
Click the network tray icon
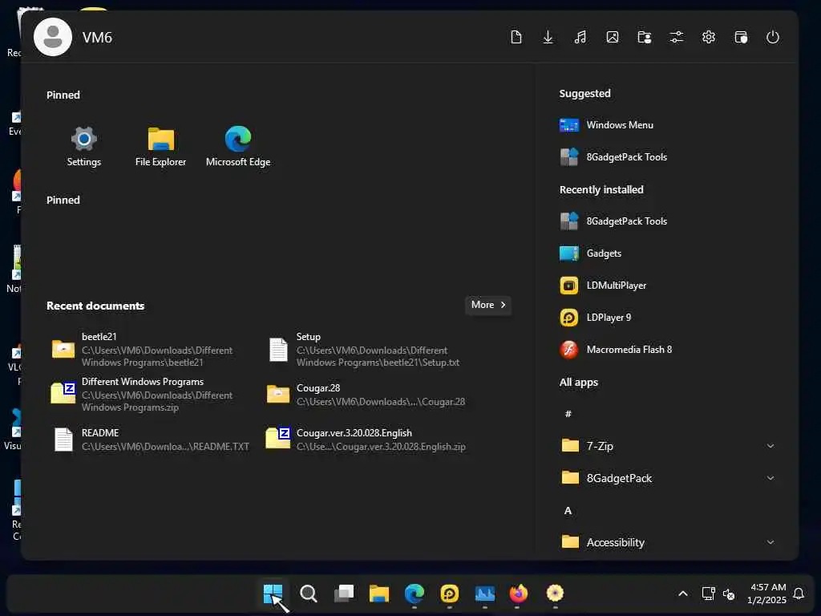tap(709, 594)
